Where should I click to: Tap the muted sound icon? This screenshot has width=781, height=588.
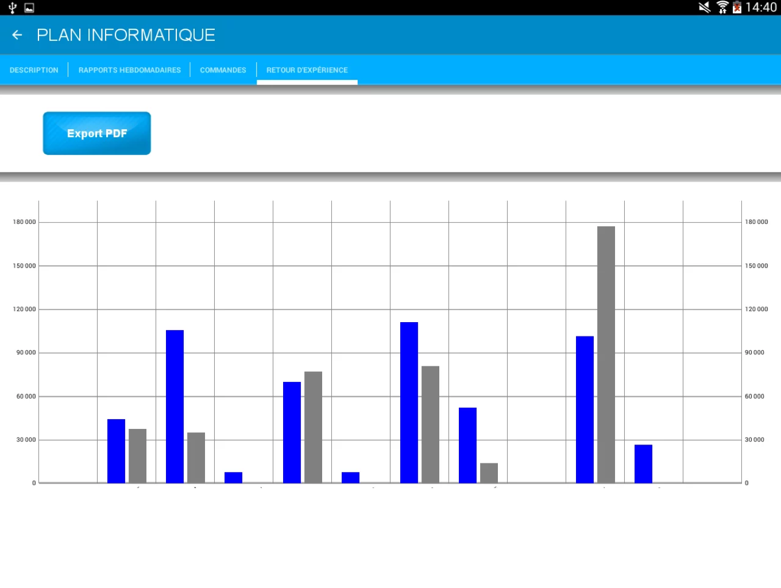pyautogui.click(x=704, y=7)
